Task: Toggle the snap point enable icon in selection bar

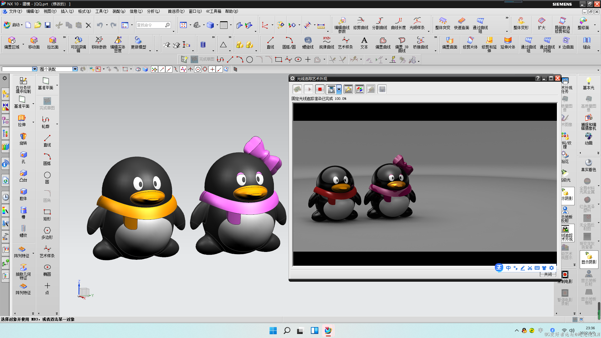Action: tap(154, 69)
